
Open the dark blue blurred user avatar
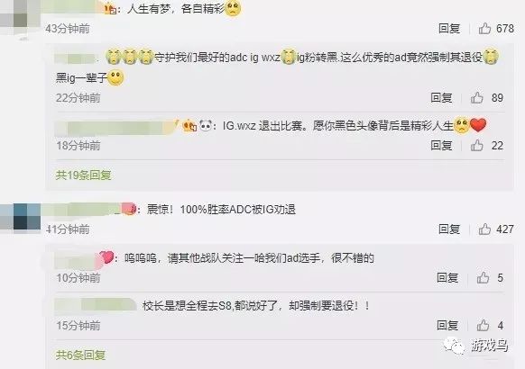pos(20,217)
